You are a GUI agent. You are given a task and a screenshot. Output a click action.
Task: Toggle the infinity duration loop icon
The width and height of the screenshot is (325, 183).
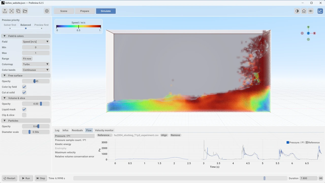click(321, 178)
